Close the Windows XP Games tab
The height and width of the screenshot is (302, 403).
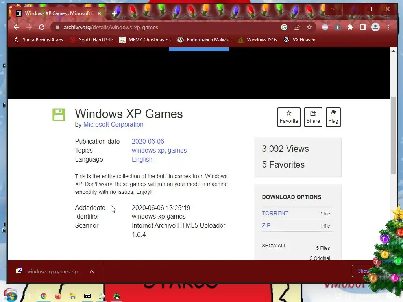click(99, 13)
